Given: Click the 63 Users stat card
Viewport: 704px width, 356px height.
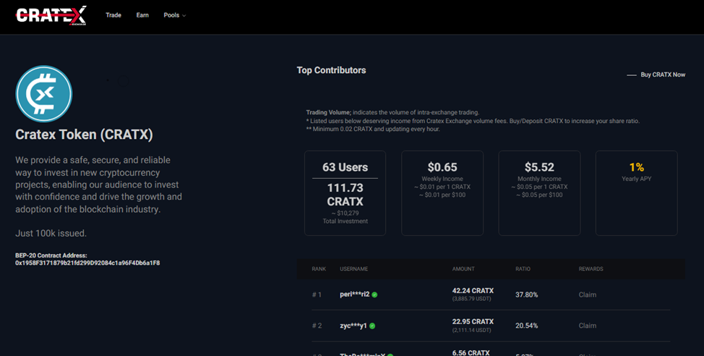Looking at the screenshot, I should pyautogui.click(x=345, y=192).
